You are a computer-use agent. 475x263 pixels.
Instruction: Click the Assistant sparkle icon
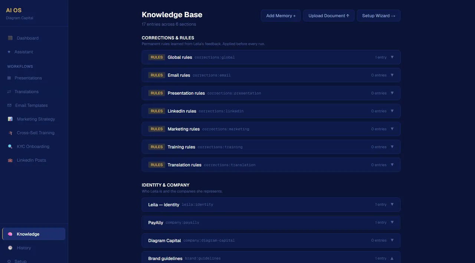click(x=9, y=52)
